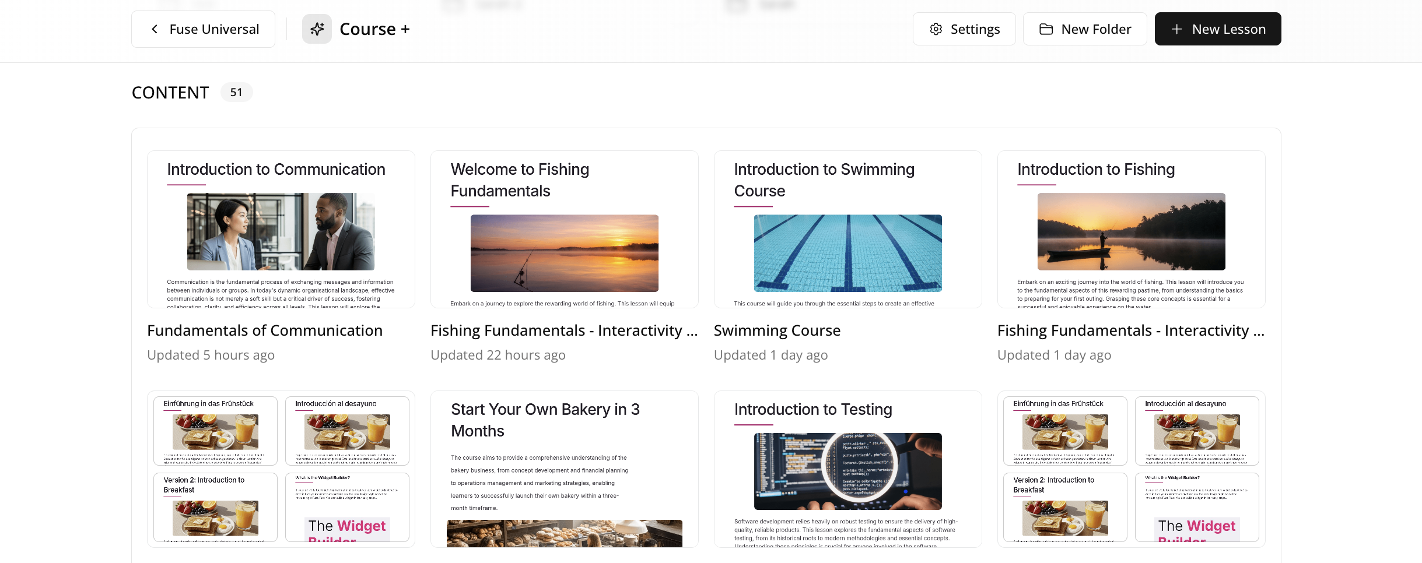This screenshot has height=563, width=1422.
Task: Open Einführung in das Frühstück thumbnail in first folder
Action: pyautogui.click(x=215, y=431)
